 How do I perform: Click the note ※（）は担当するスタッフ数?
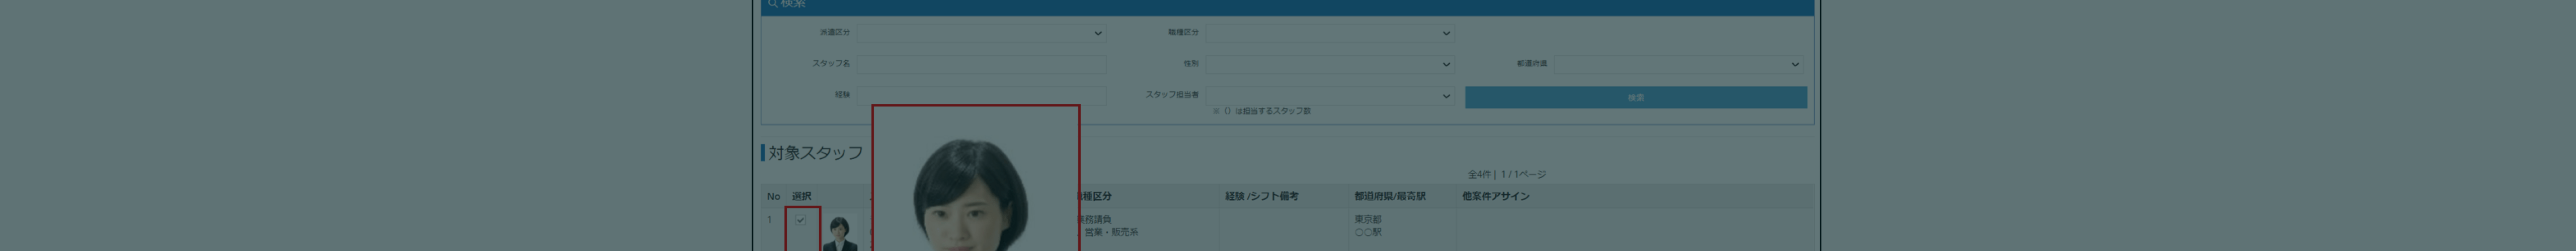click(1262, 110)
